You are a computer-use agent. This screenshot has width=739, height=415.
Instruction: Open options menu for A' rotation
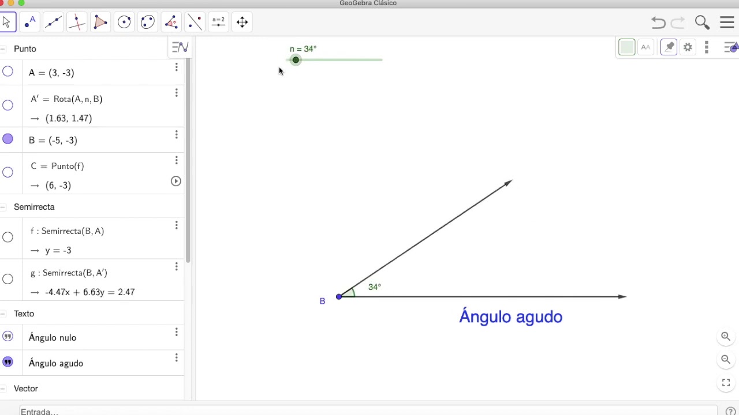point(176,93)
